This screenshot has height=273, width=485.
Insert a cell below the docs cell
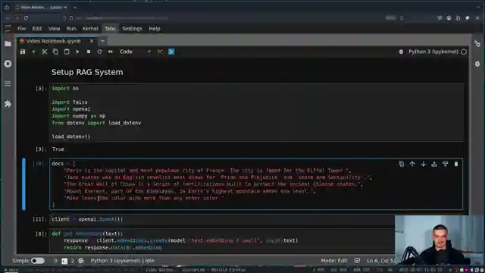click(445, 164)
